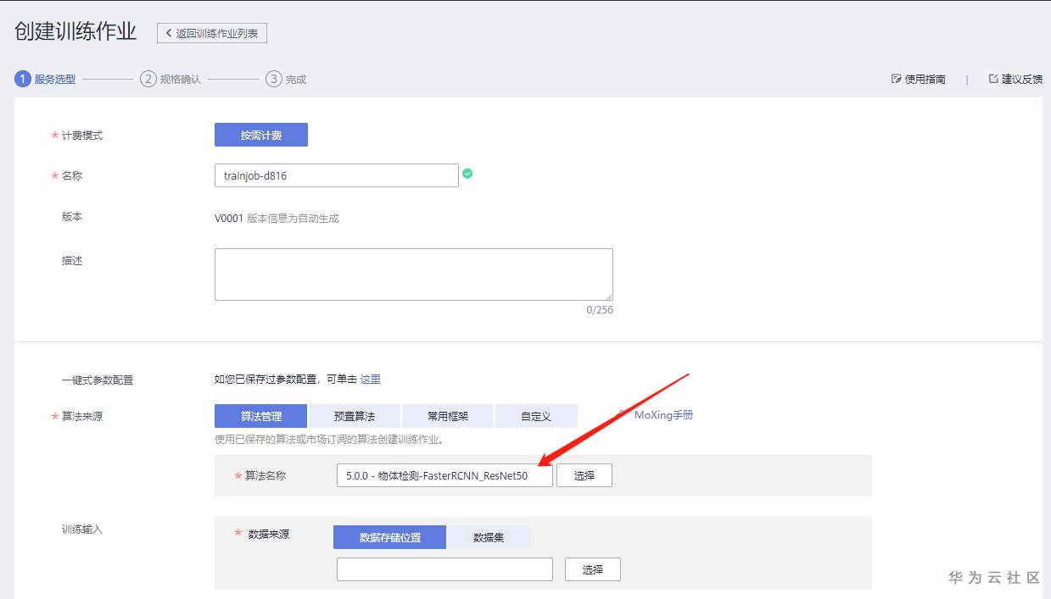Click step 2 circle 规格确认

pyautogui.click(x=148, y=79)
